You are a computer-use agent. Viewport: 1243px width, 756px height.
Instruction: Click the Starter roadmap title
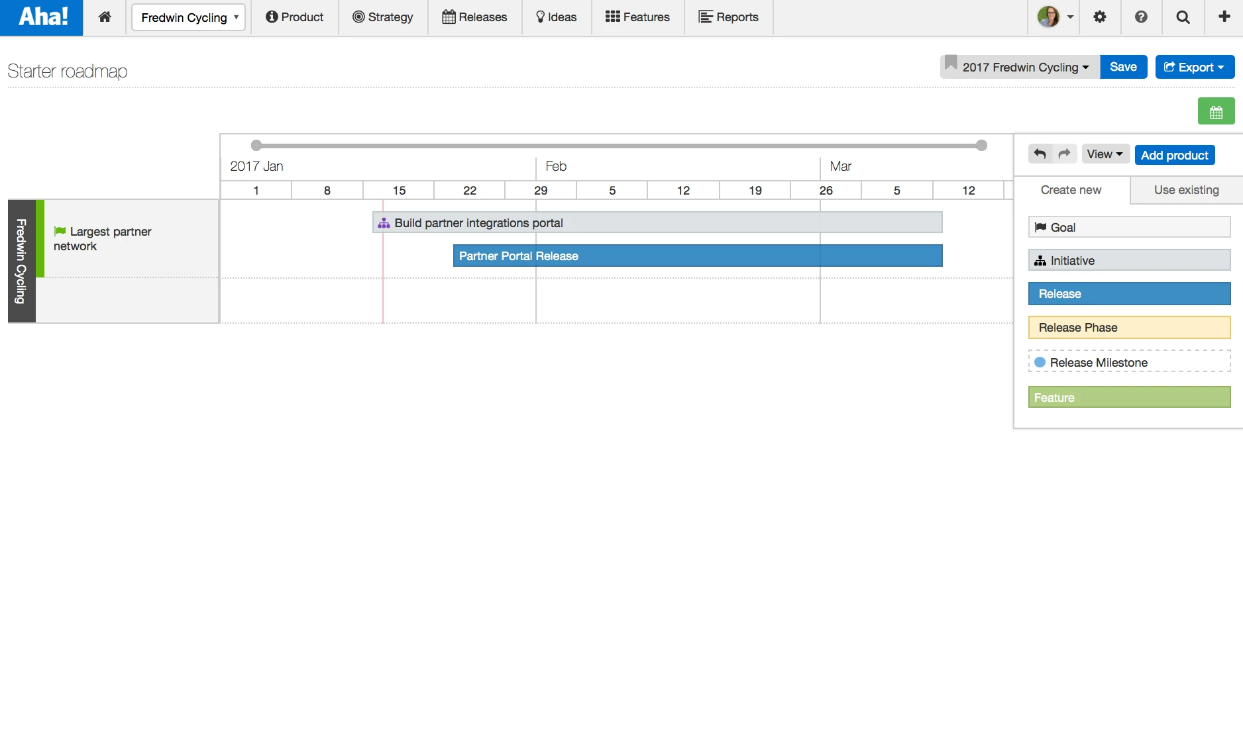tap(68, 71)
